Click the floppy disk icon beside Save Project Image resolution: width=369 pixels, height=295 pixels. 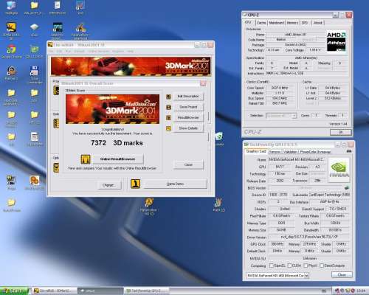(168, 107)
